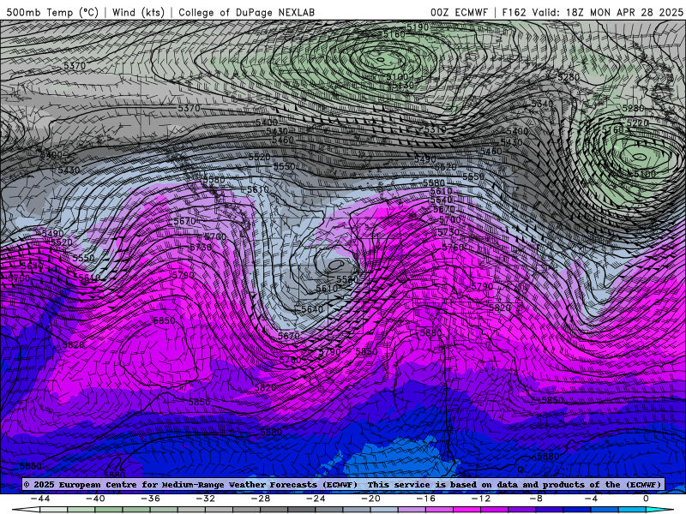Click the ECMWF copyright notice banner
686x514 pixels.
pos(343,484)
